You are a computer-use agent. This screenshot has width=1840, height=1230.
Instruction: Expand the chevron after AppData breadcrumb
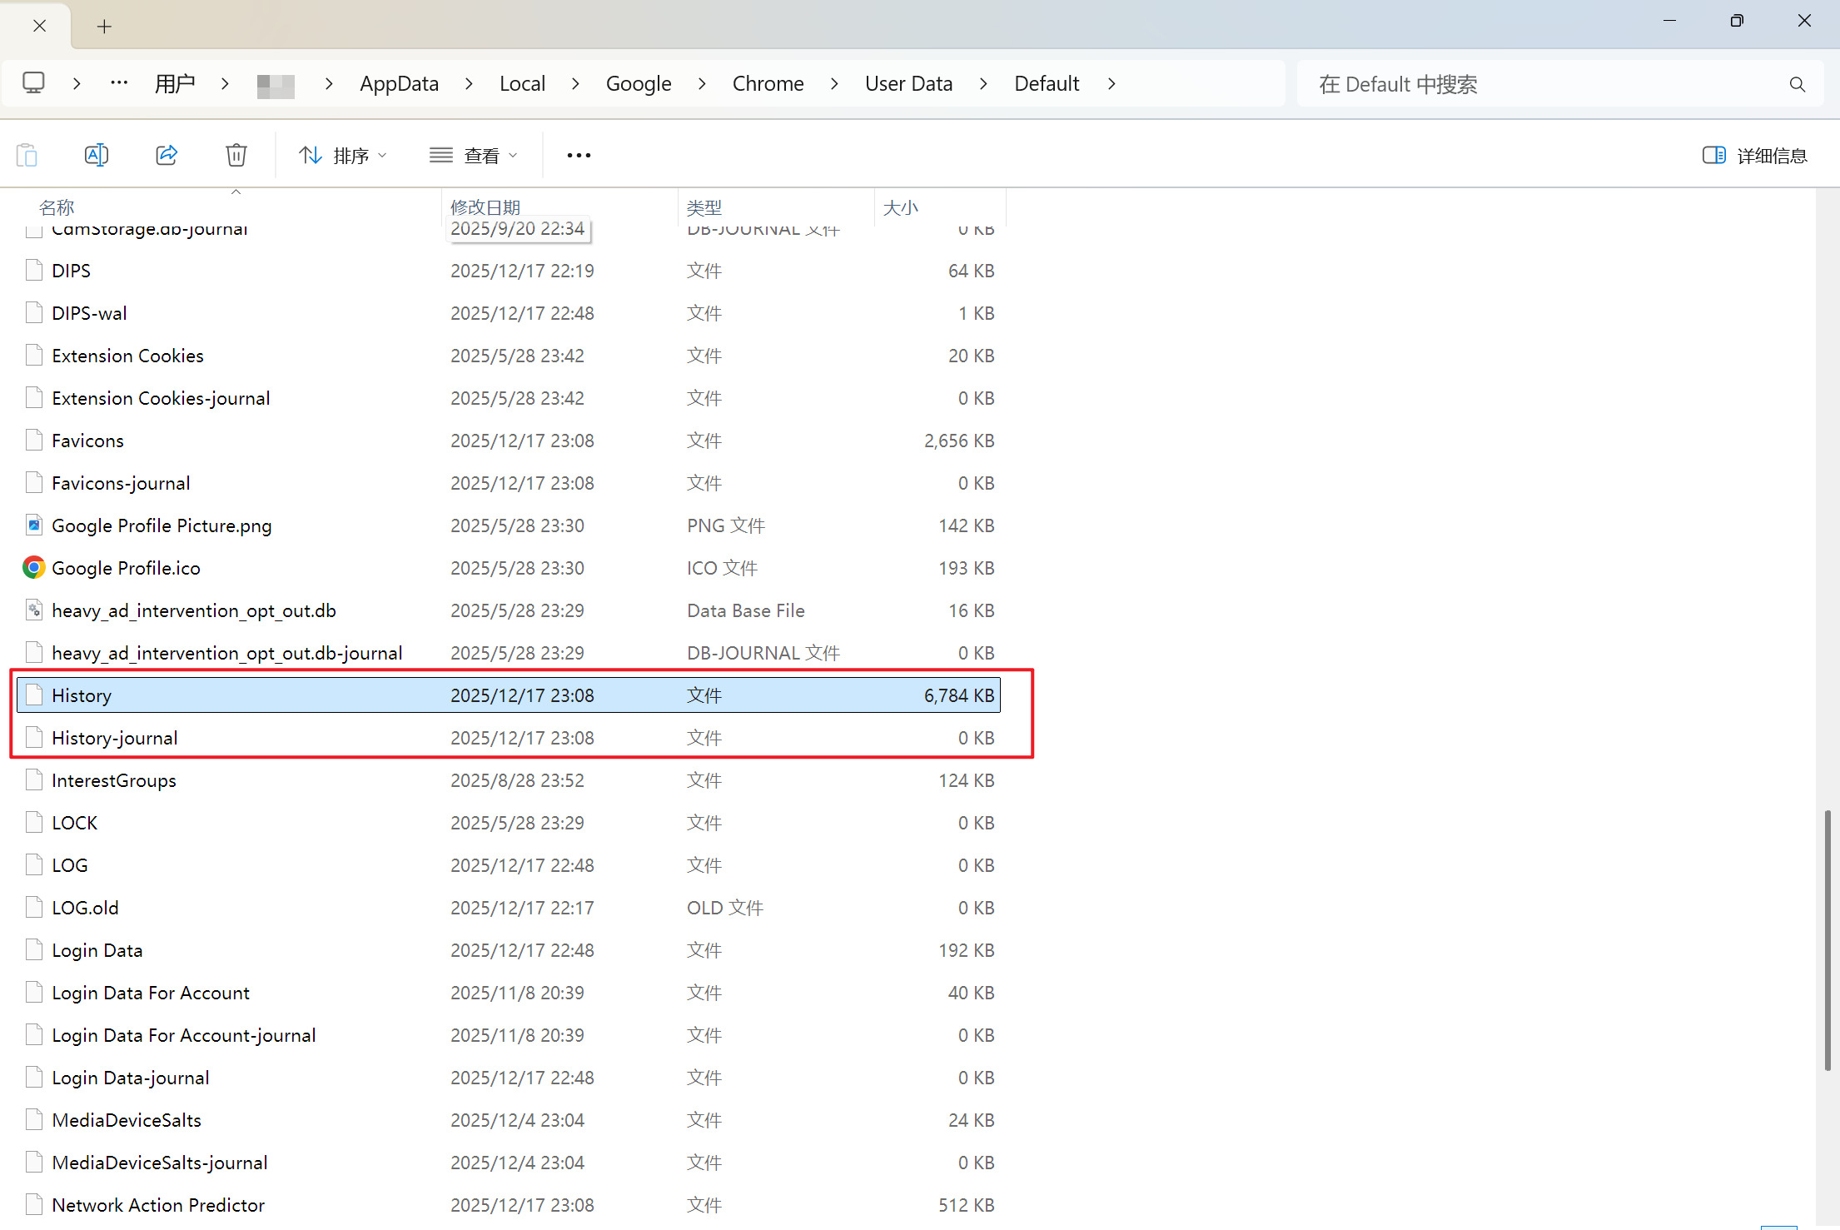pyautogui.click(x=469, y=83)
